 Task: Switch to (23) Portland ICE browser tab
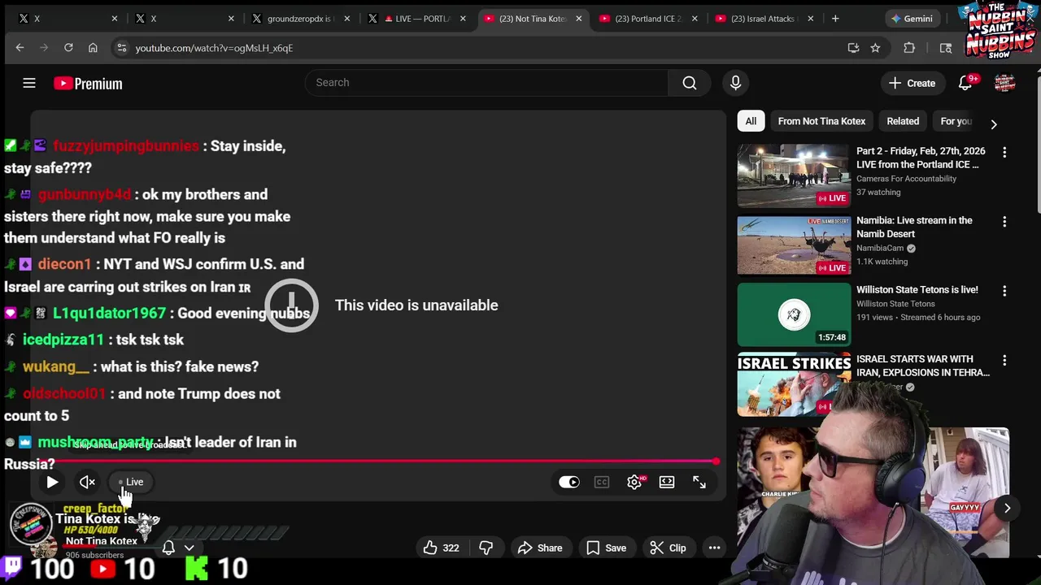click(648, 18)
